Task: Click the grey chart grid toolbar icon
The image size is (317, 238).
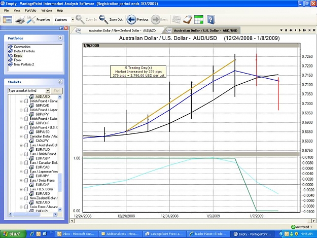Action: [177, 20]
